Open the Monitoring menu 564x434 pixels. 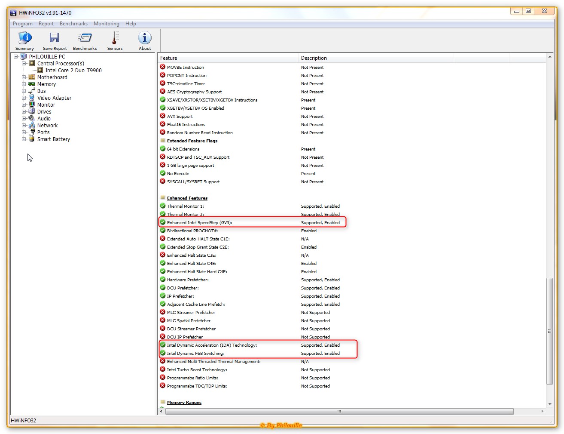tap(106, 24)
